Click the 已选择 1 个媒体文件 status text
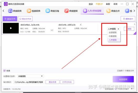Screen dimensions: 138x93 point(125,71)
